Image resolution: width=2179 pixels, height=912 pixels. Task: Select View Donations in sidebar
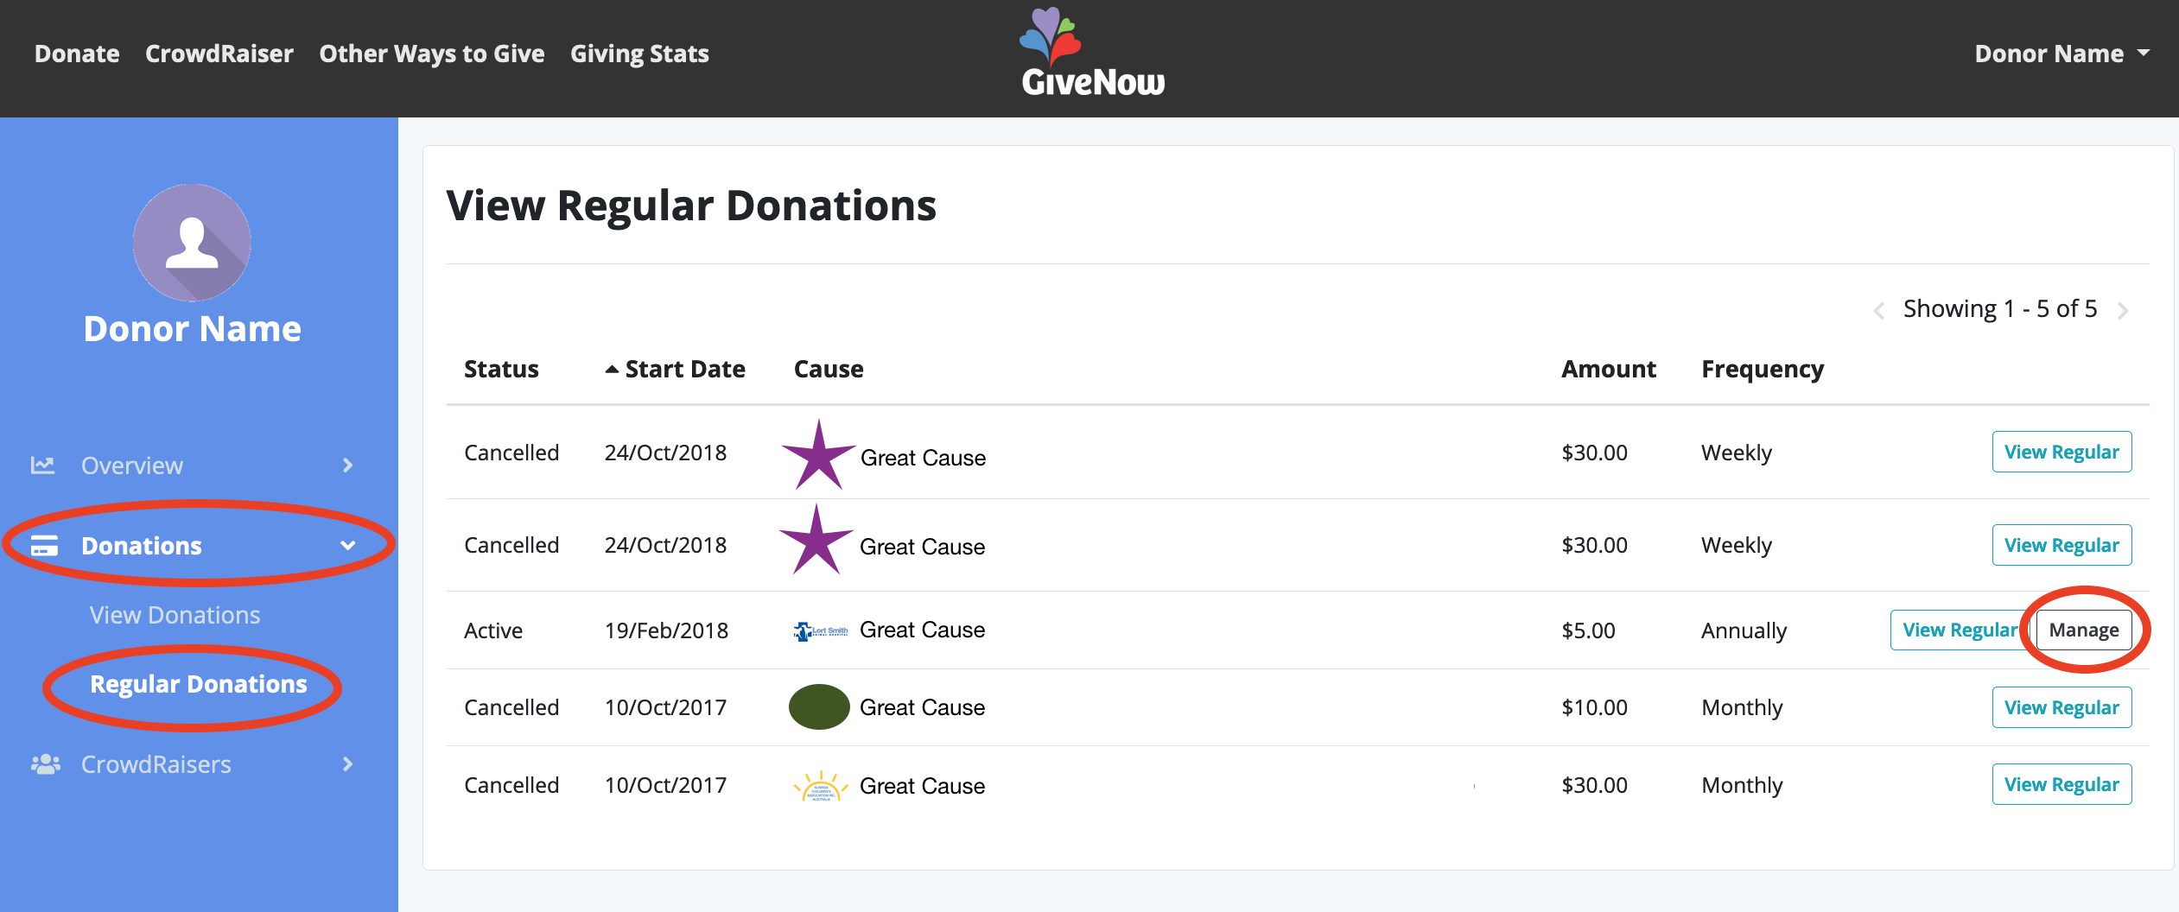(175, 615)
